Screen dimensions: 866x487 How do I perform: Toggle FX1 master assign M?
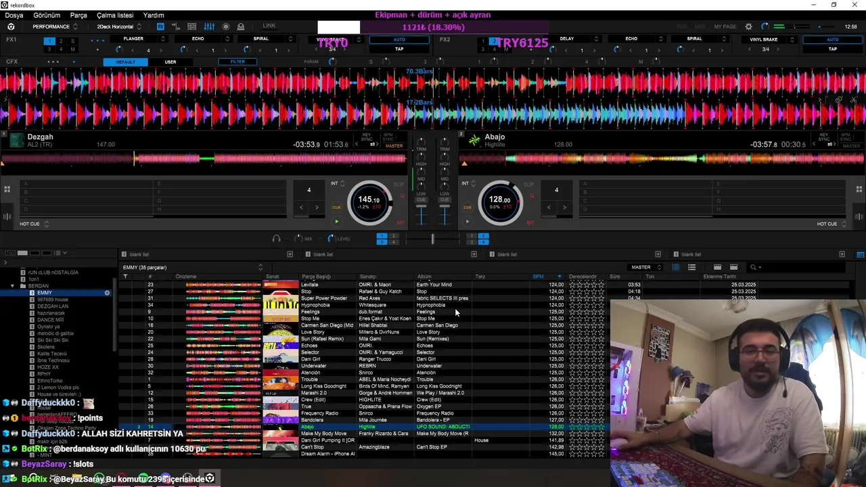point(73,49)
